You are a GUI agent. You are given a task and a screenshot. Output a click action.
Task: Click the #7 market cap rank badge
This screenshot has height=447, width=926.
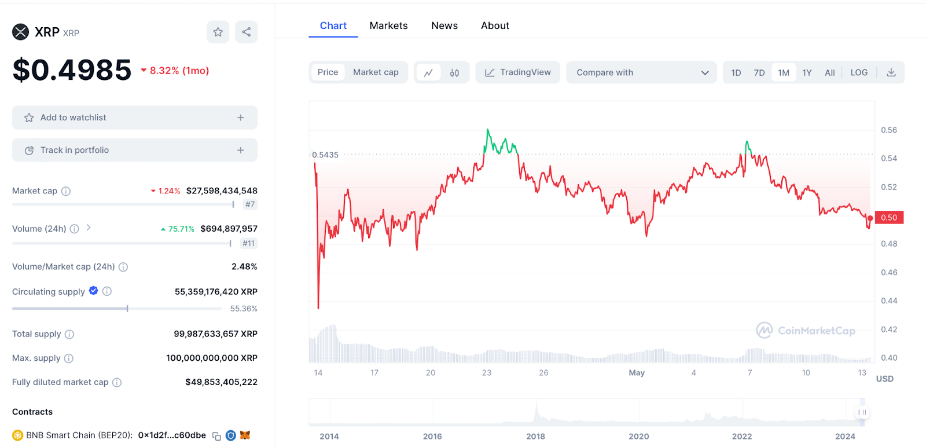click(x=250, y=204)
